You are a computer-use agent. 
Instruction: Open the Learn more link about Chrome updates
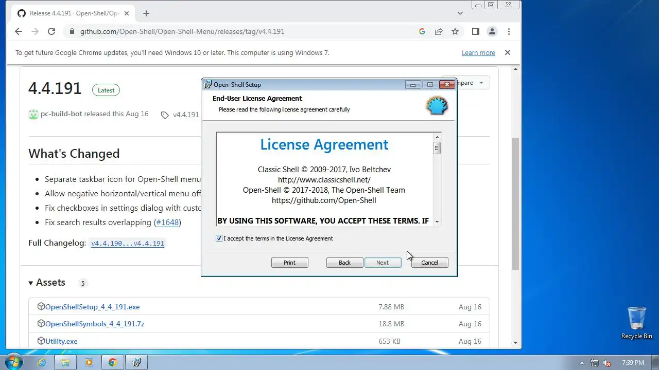point(478,52)
